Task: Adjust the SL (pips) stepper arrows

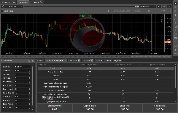Action: point(29,74)
